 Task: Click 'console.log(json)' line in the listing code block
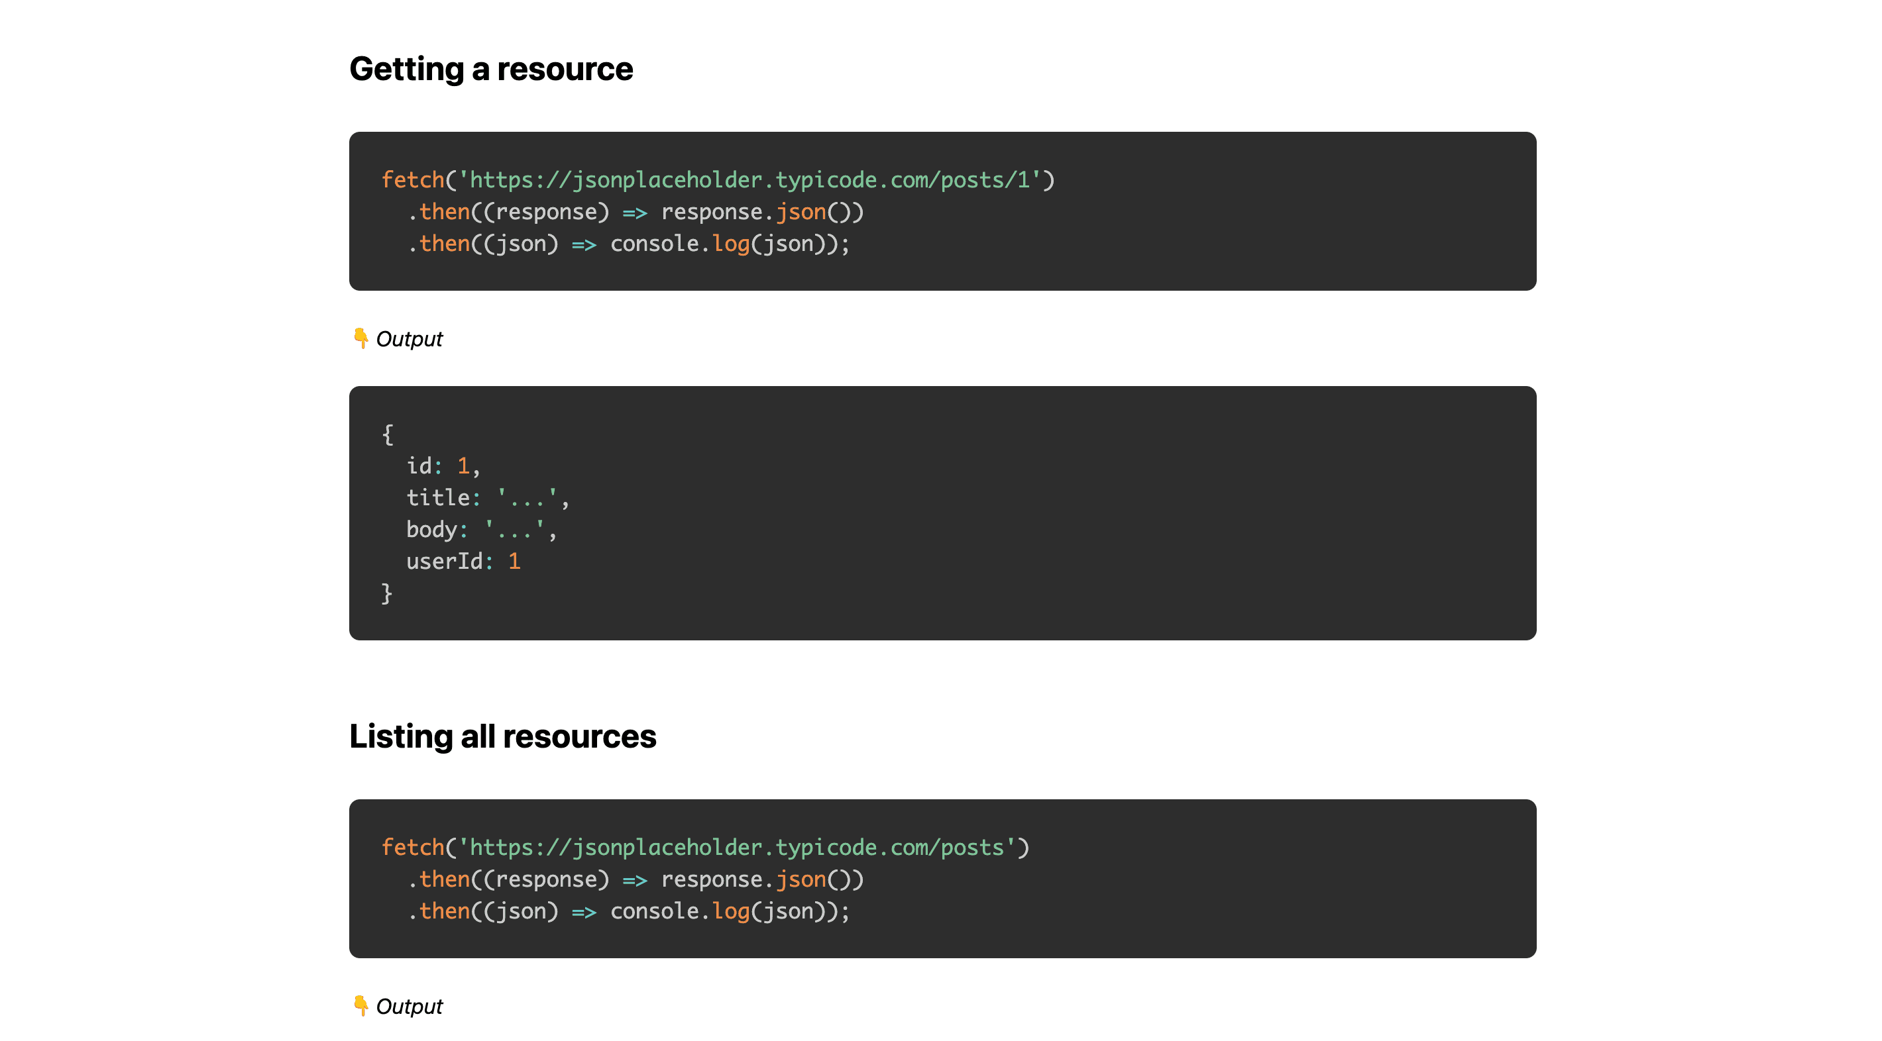point(628,911)
